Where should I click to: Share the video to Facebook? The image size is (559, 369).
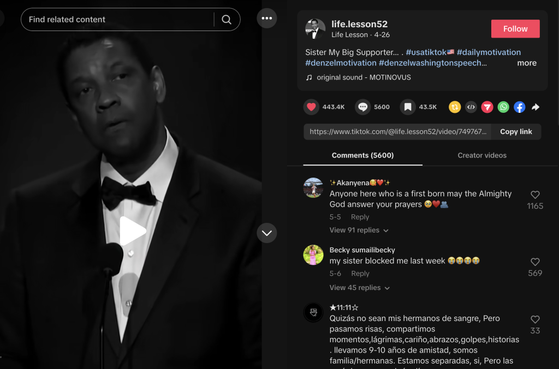click(520, 107)
